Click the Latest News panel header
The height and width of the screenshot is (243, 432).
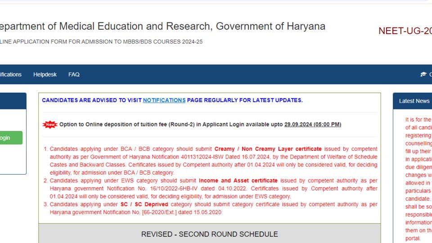[x=413, y=101]
